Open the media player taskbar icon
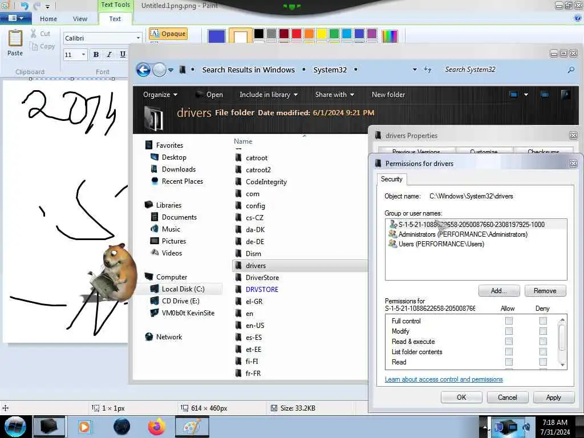 [84, 427]
